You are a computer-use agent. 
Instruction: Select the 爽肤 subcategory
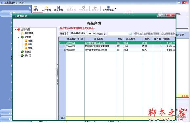tap(30, 44)
